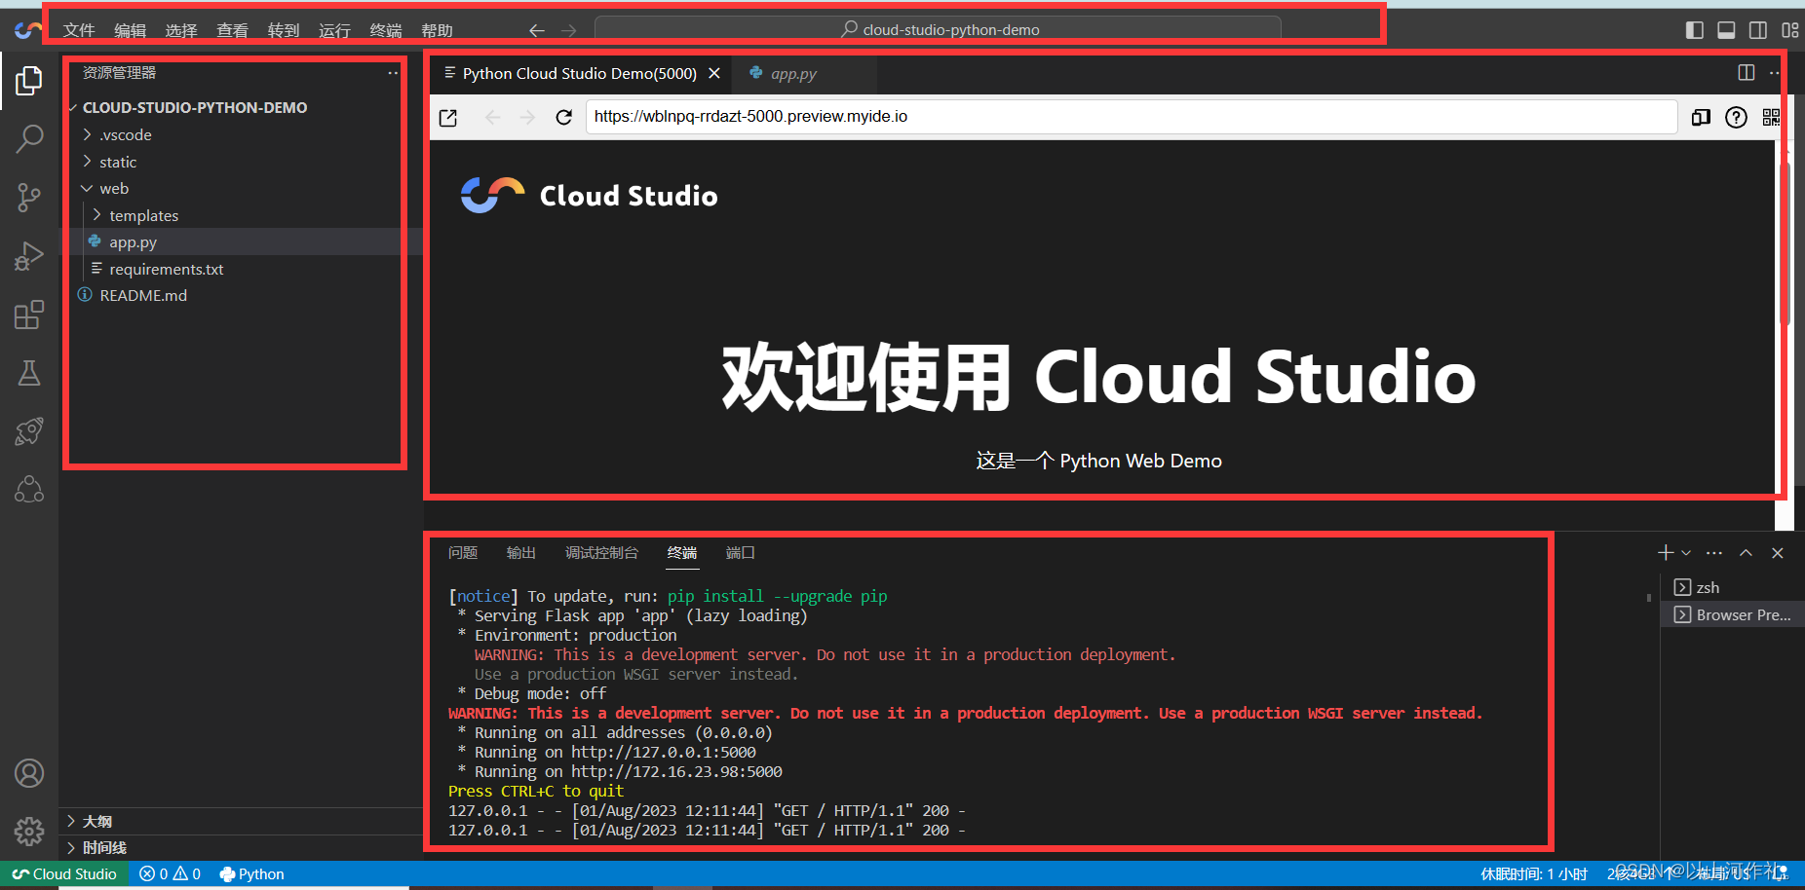Open the collaboration nodes view
The height and width of the screenshot is (890, 1805).
[29, 489]
